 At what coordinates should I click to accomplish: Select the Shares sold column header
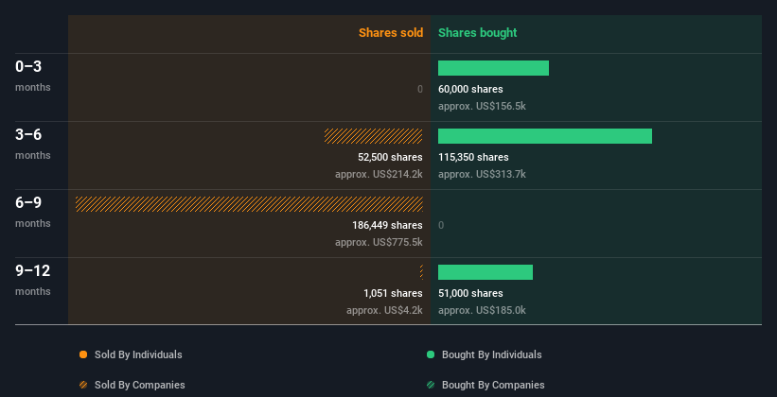point(391,33)
